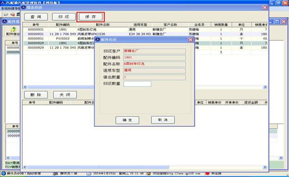Click the 操作员 status bar icon
Viewport: 289px width, 177px height.
point(56,174)
